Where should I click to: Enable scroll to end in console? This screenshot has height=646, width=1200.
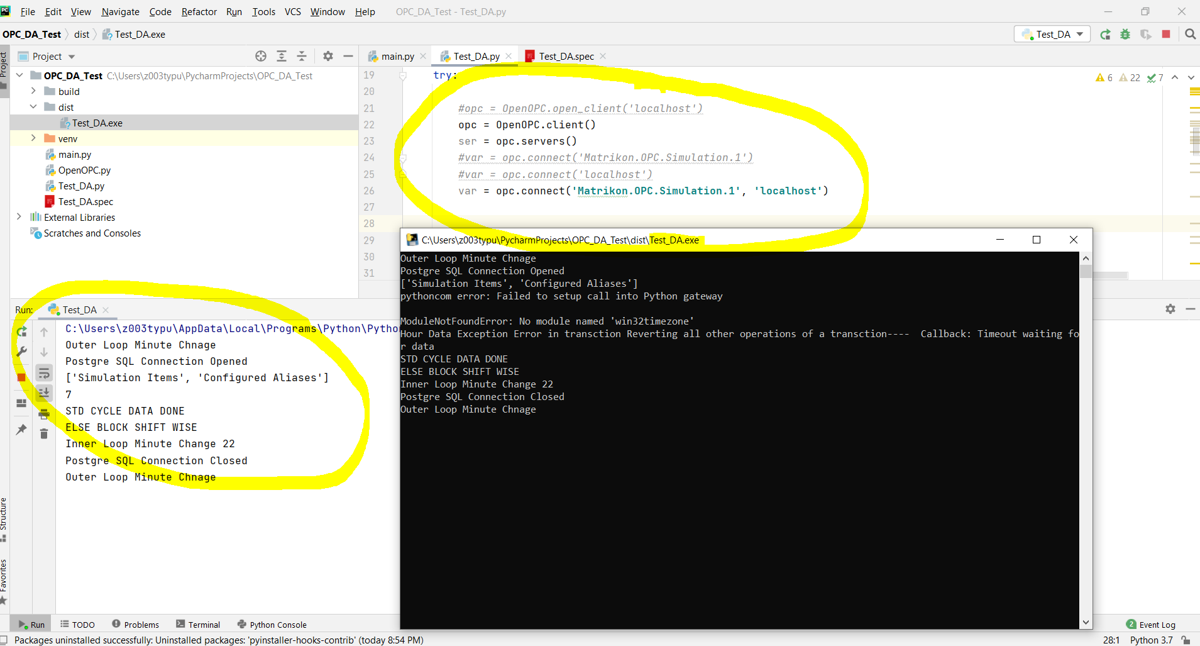(43, 393)
